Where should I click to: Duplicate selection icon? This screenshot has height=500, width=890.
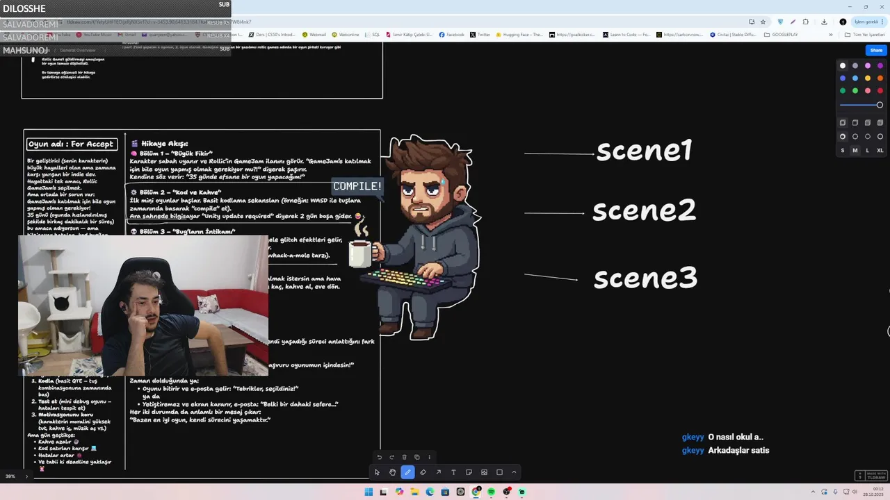point(416,457)
